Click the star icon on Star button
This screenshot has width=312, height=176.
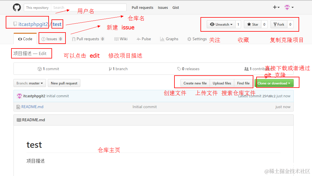[x=249, y=24]
